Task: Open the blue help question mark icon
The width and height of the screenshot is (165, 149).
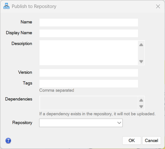Action: tap(8, 141)
